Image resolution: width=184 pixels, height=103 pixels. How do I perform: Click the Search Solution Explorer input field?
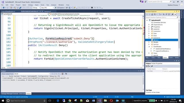tap(161, 17)
